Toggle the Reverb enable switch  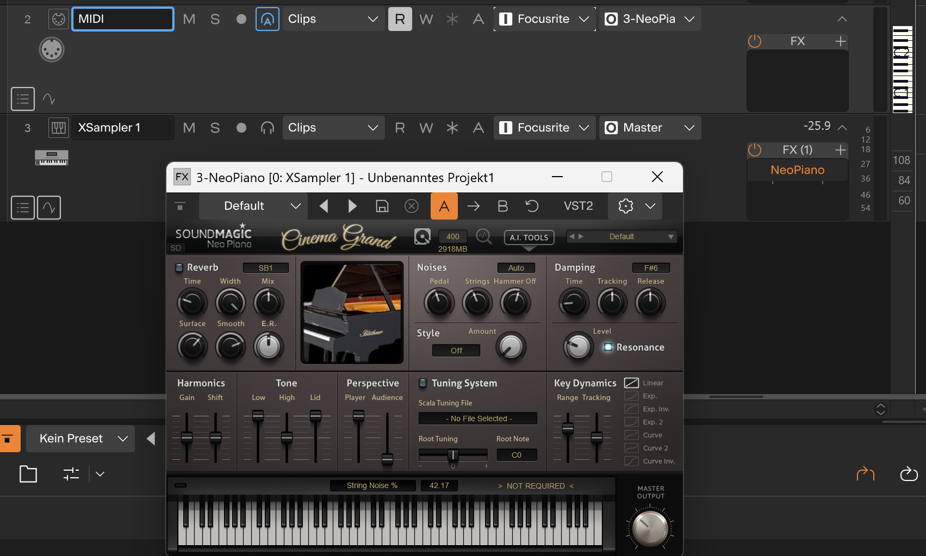179,267
